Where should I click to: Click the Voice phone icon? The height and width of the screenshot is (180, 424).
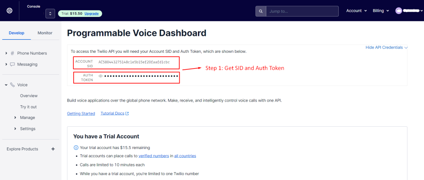pyautogui.click(x=12, y=85)
